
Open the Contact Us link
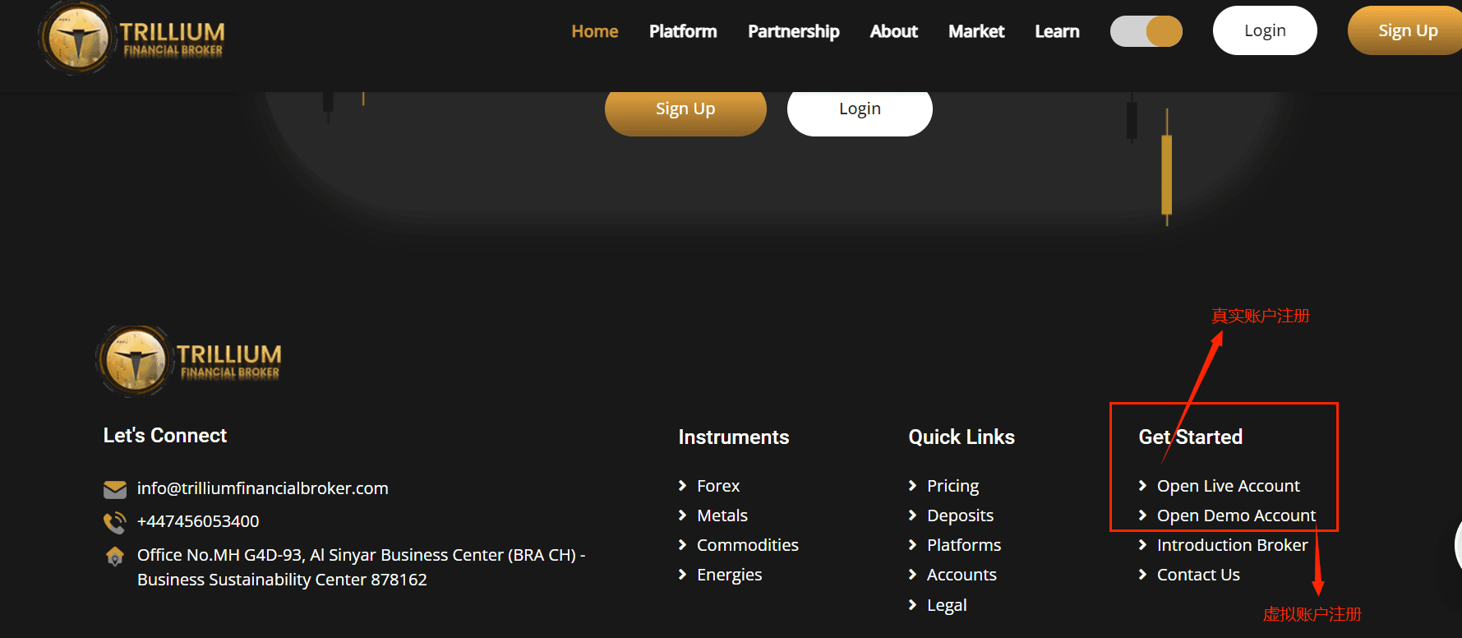[1198, 575]
